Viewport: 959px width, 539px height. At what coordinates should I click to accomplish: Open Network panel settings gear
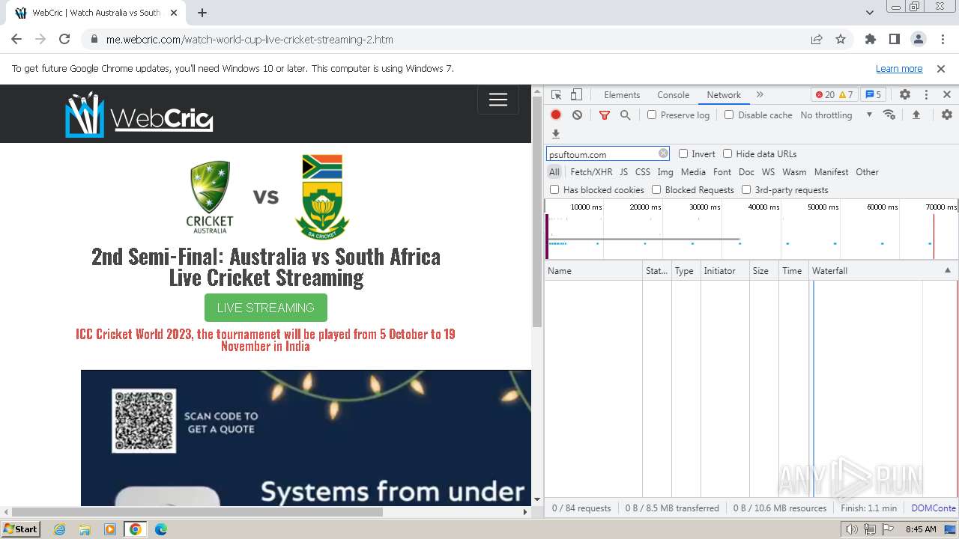coord(947,115)
